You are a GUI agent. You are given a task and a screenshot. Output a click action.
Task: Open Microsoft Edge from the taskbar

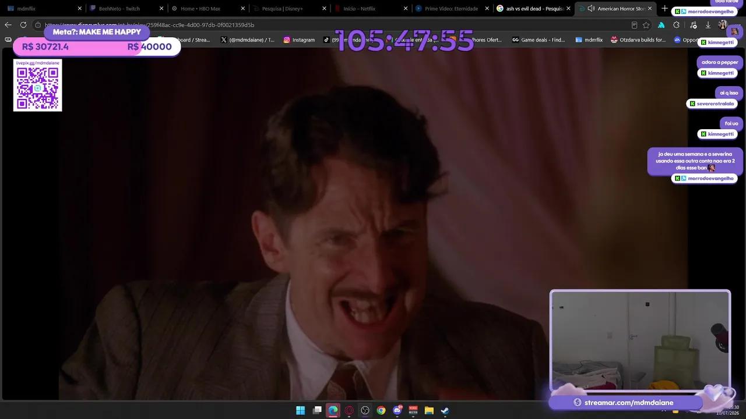[x=333, y=410]
